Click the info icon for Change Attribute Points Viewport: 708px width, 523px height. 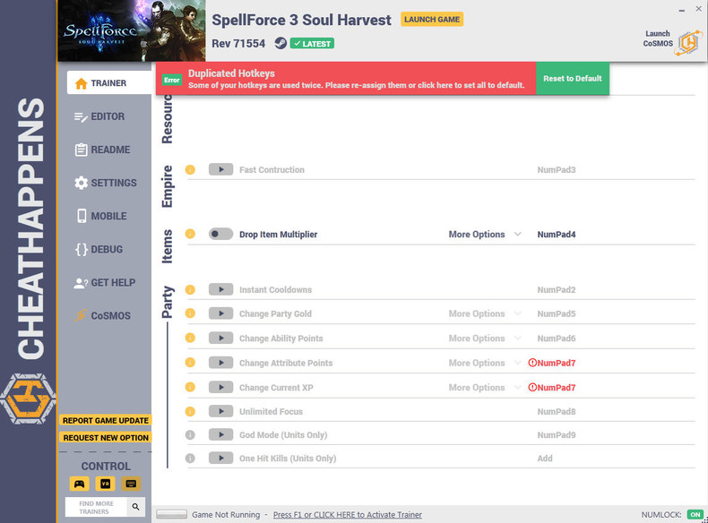click(x=190, y=363)
